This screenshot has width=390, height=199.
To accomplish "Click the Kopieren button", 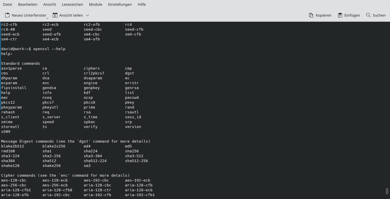I will tap(320, 15).
